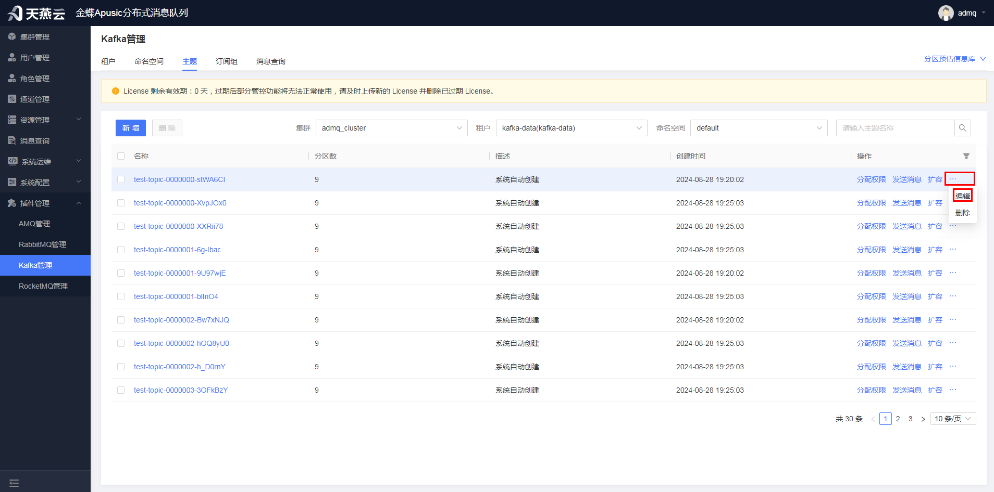Open the cluster management sidebar icon
Screen dimensions: 994x492
[12, 37]
